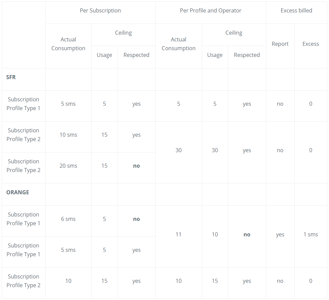Click the ORANGE operator row header
329x300 pixels.
click(x=17, y=192)
